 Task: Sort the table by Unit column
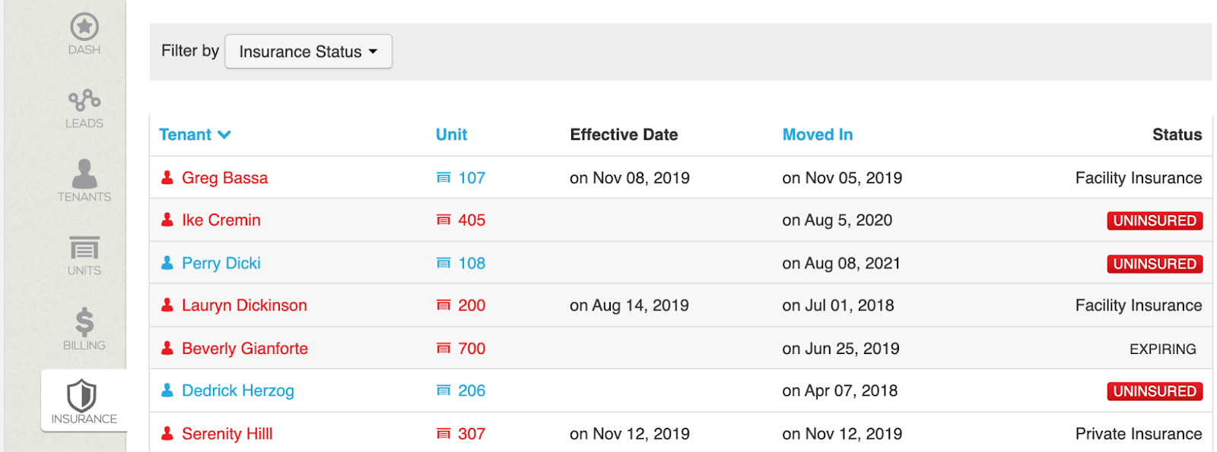point(451,135)
